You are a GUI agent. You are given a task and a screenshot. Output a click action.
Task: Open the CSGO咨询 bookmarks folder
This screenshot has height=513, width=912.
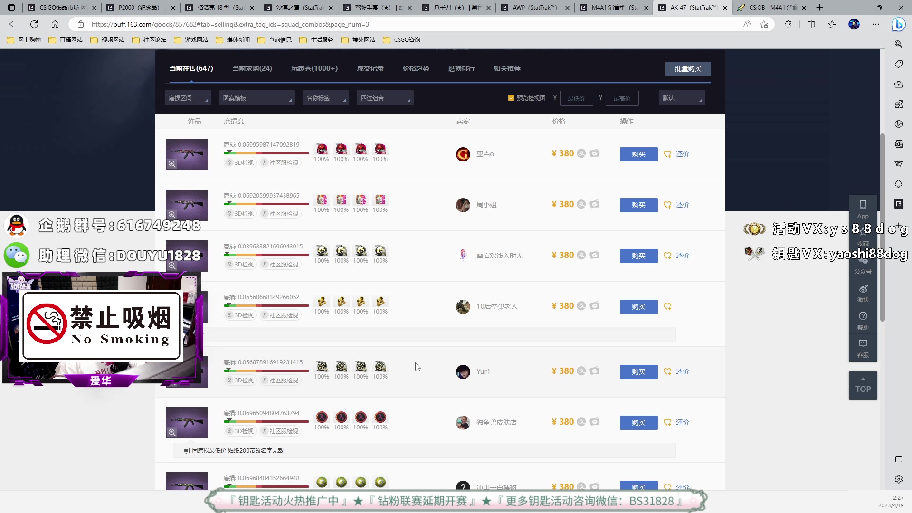[x=401, y=40]
